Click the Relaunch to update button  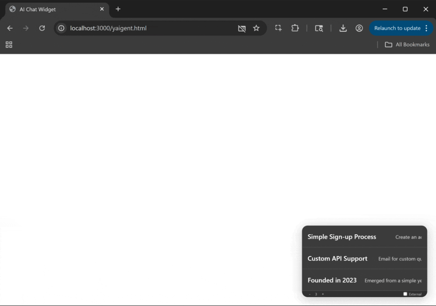click(x=397, y=28)
